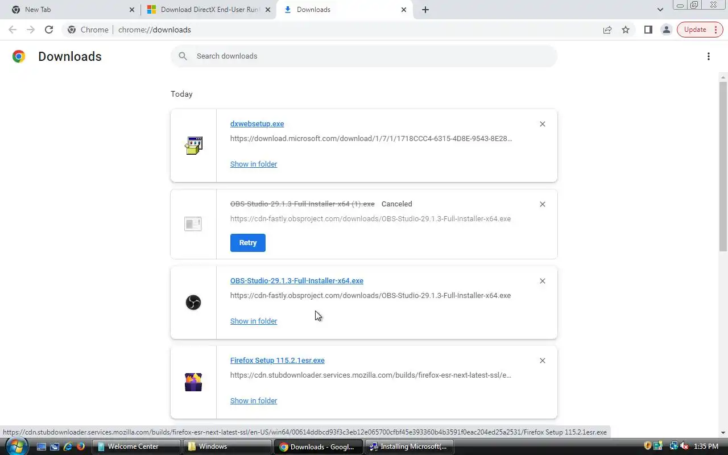The image size is (728, 455).
Task: Open a new tab with plus button
Action: 425,10
